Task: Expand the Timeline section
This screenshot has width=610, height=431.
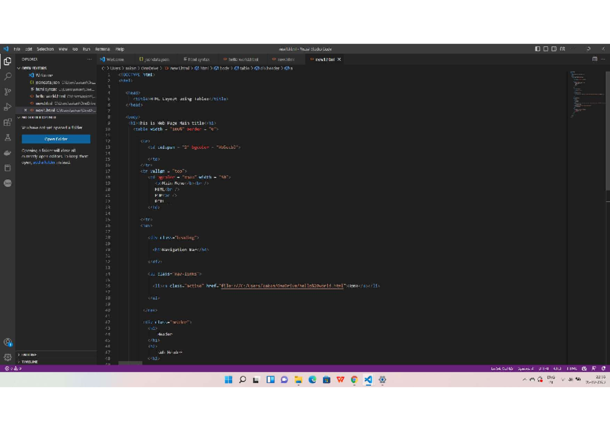Action: tap(29, 361)
